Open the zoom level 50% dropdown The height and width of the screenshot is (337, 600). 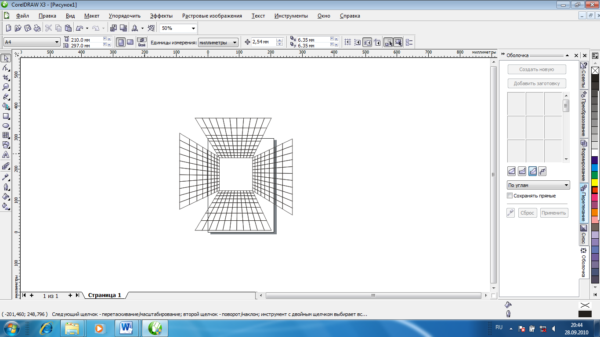[x=193, y=28]
